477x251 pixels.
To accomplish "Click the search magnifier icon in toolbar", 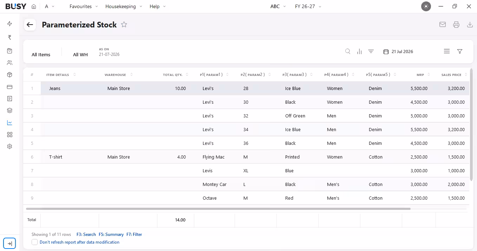I will click(348, 51).
